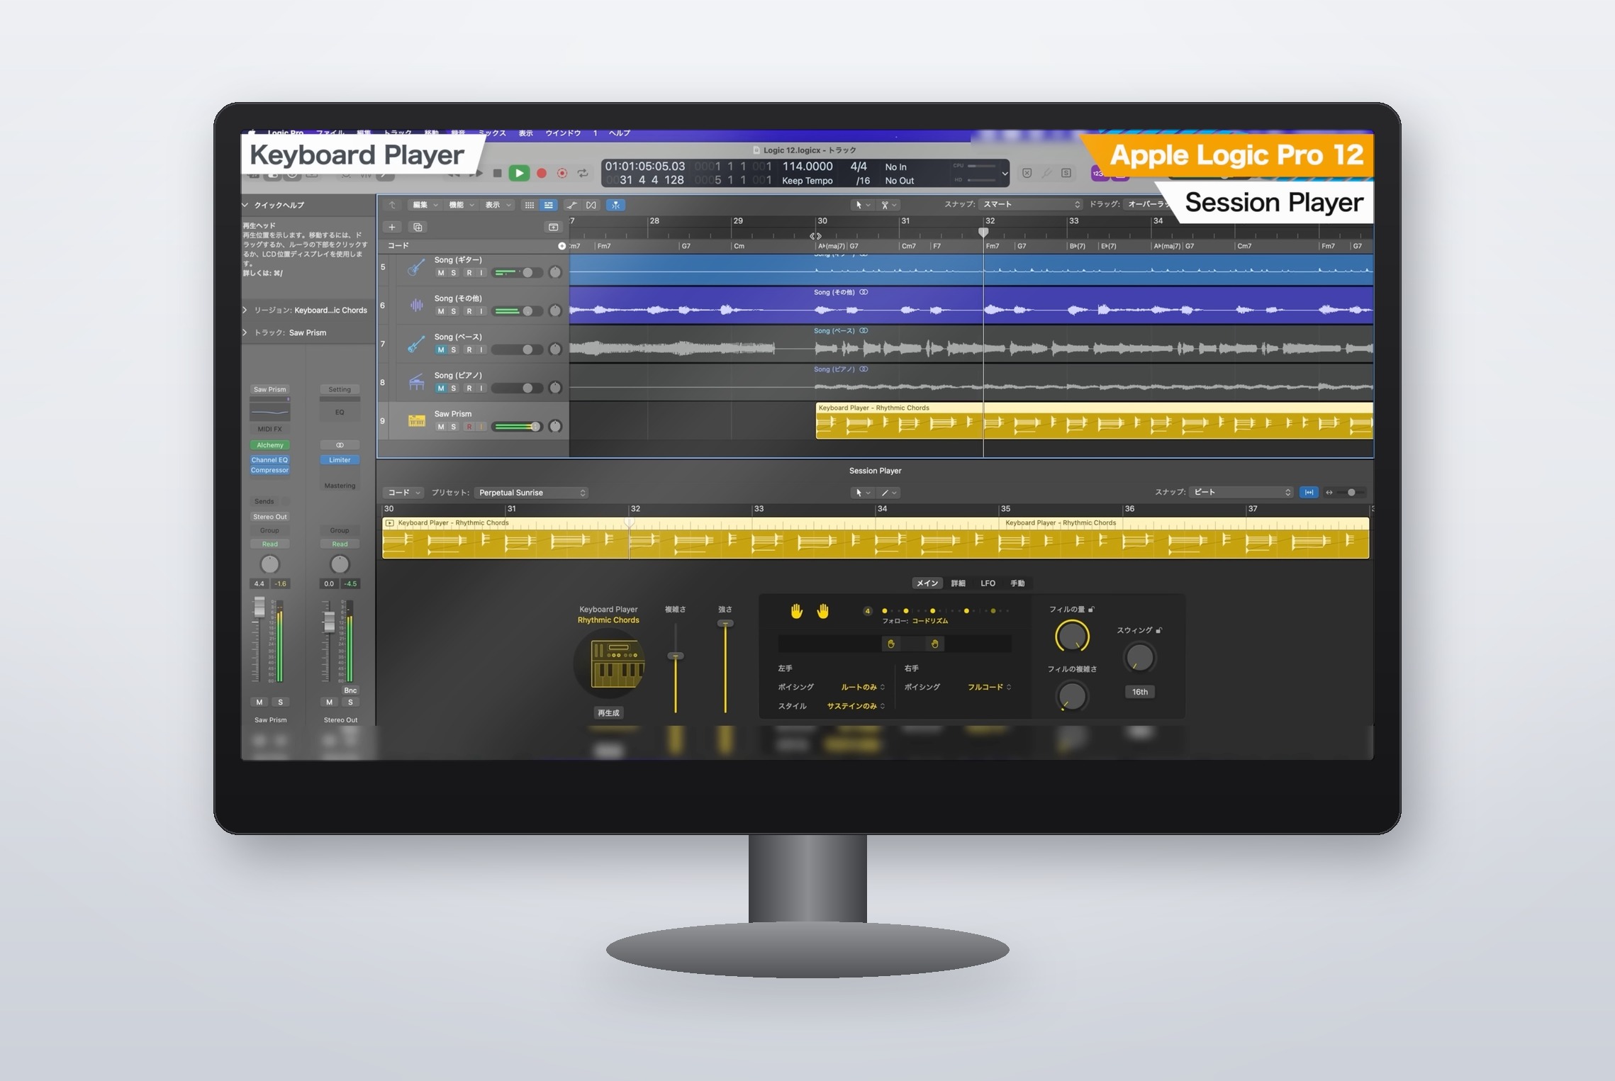Click the Saw Prism track volume slider
This screenshot has width=1615, height=1081.
click(518, 427)
